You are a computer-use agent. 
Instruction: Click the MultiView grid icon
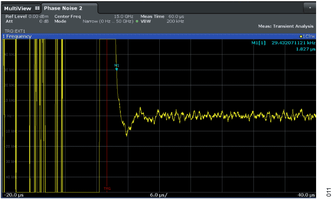[37, 8]
